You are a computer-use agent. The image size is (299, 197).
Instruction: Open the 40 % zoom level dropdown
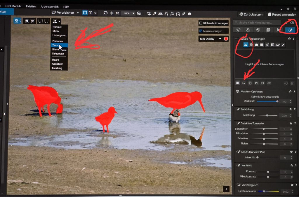pyautogui.click(x=129, y=13)
